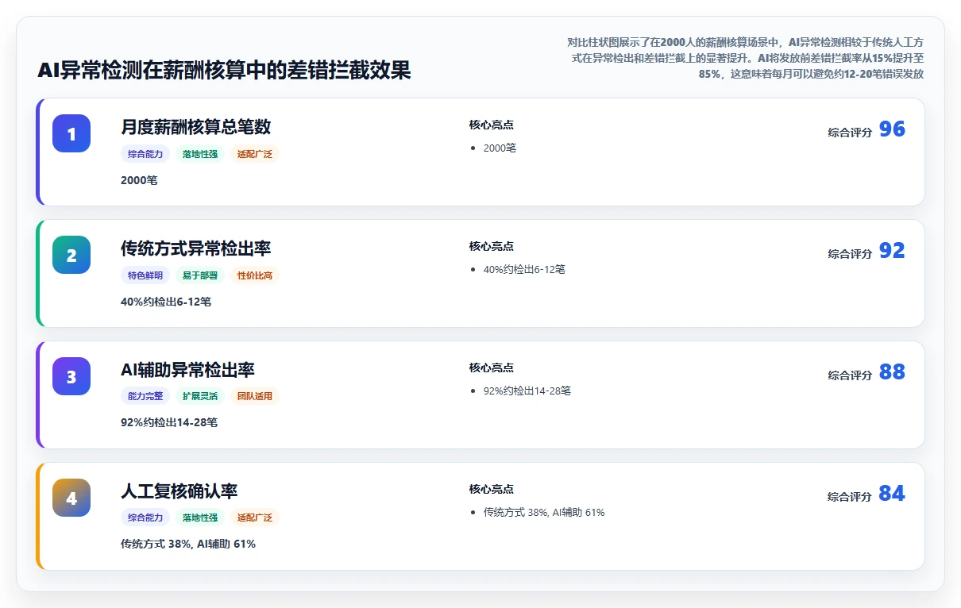
Task: Click 传统方式 38%, AI辅助 61% bullet item
Action: (x=544, y=512)
